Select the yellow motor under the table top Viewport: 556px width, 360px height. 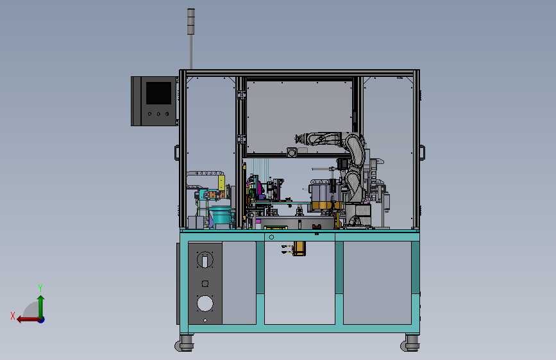[299, 248]
